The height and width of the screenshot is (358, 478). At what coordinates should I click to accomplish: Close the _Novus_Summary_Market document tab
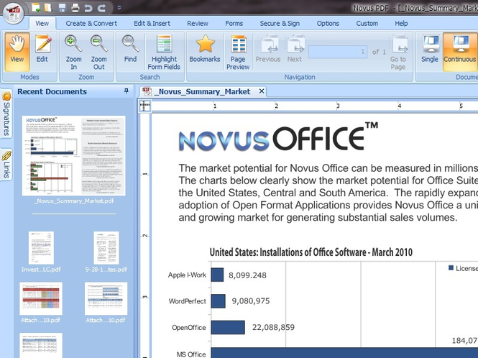point(262,91)
